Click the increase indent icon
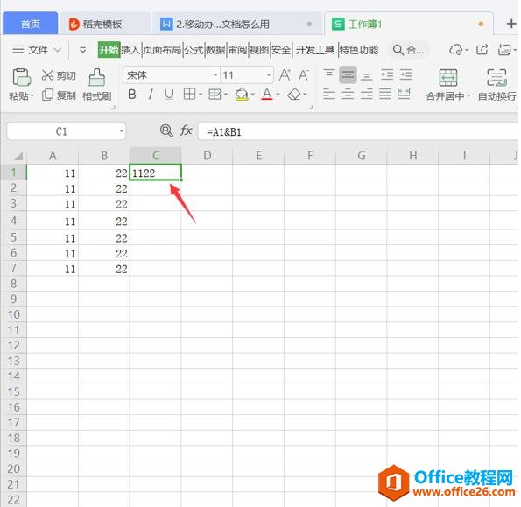This screenshot has height=507, width=521. point(405,74)
